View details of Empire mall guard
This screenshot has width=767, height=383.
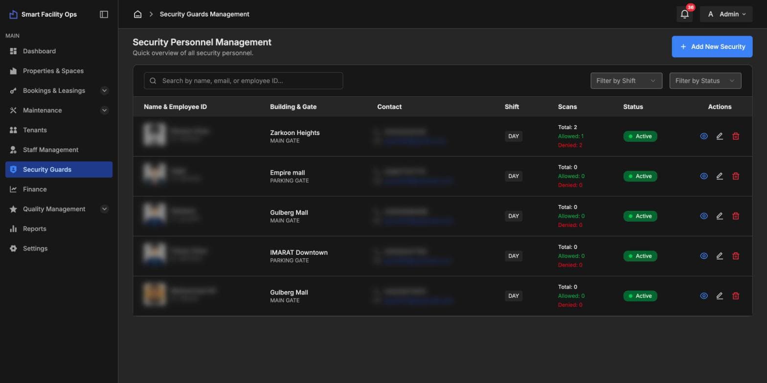pyautogui.click(x=704, y=176)
